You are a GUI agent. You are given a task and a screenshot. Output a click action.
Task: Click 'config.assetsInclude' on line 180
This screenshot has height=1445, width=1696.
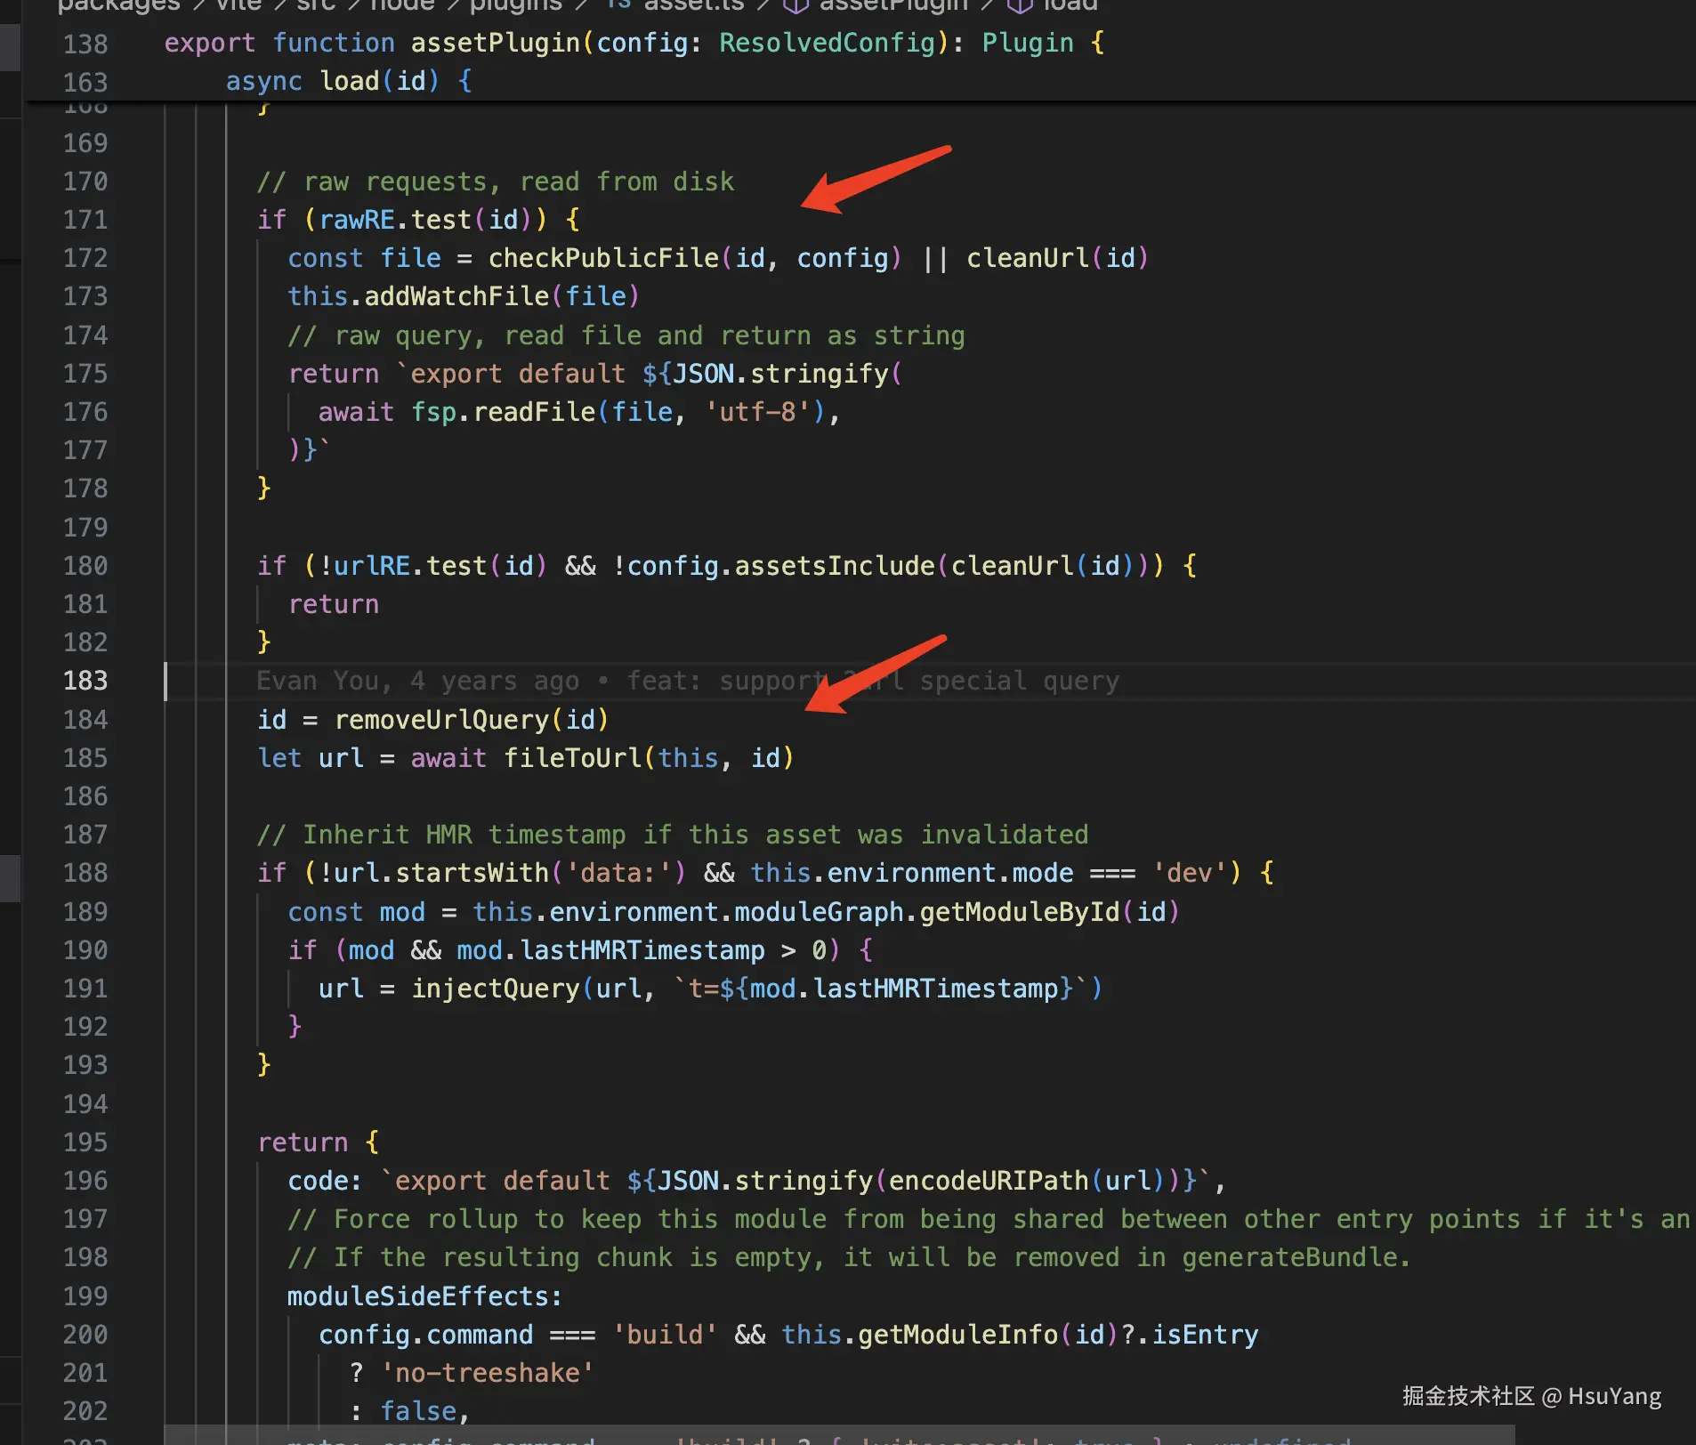tap(781, 566)
